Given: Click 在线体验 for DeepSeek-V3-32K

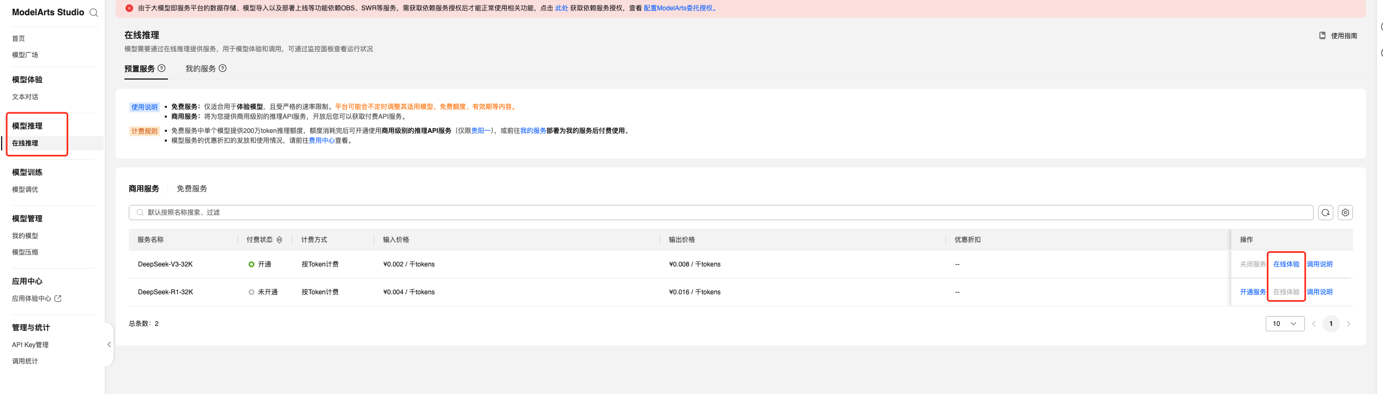Looking at the screenshot, I should (x=1286, y=264).
